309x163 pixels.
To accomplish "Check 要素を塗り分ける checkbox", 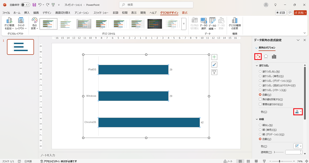I will (x=260, y=104).
